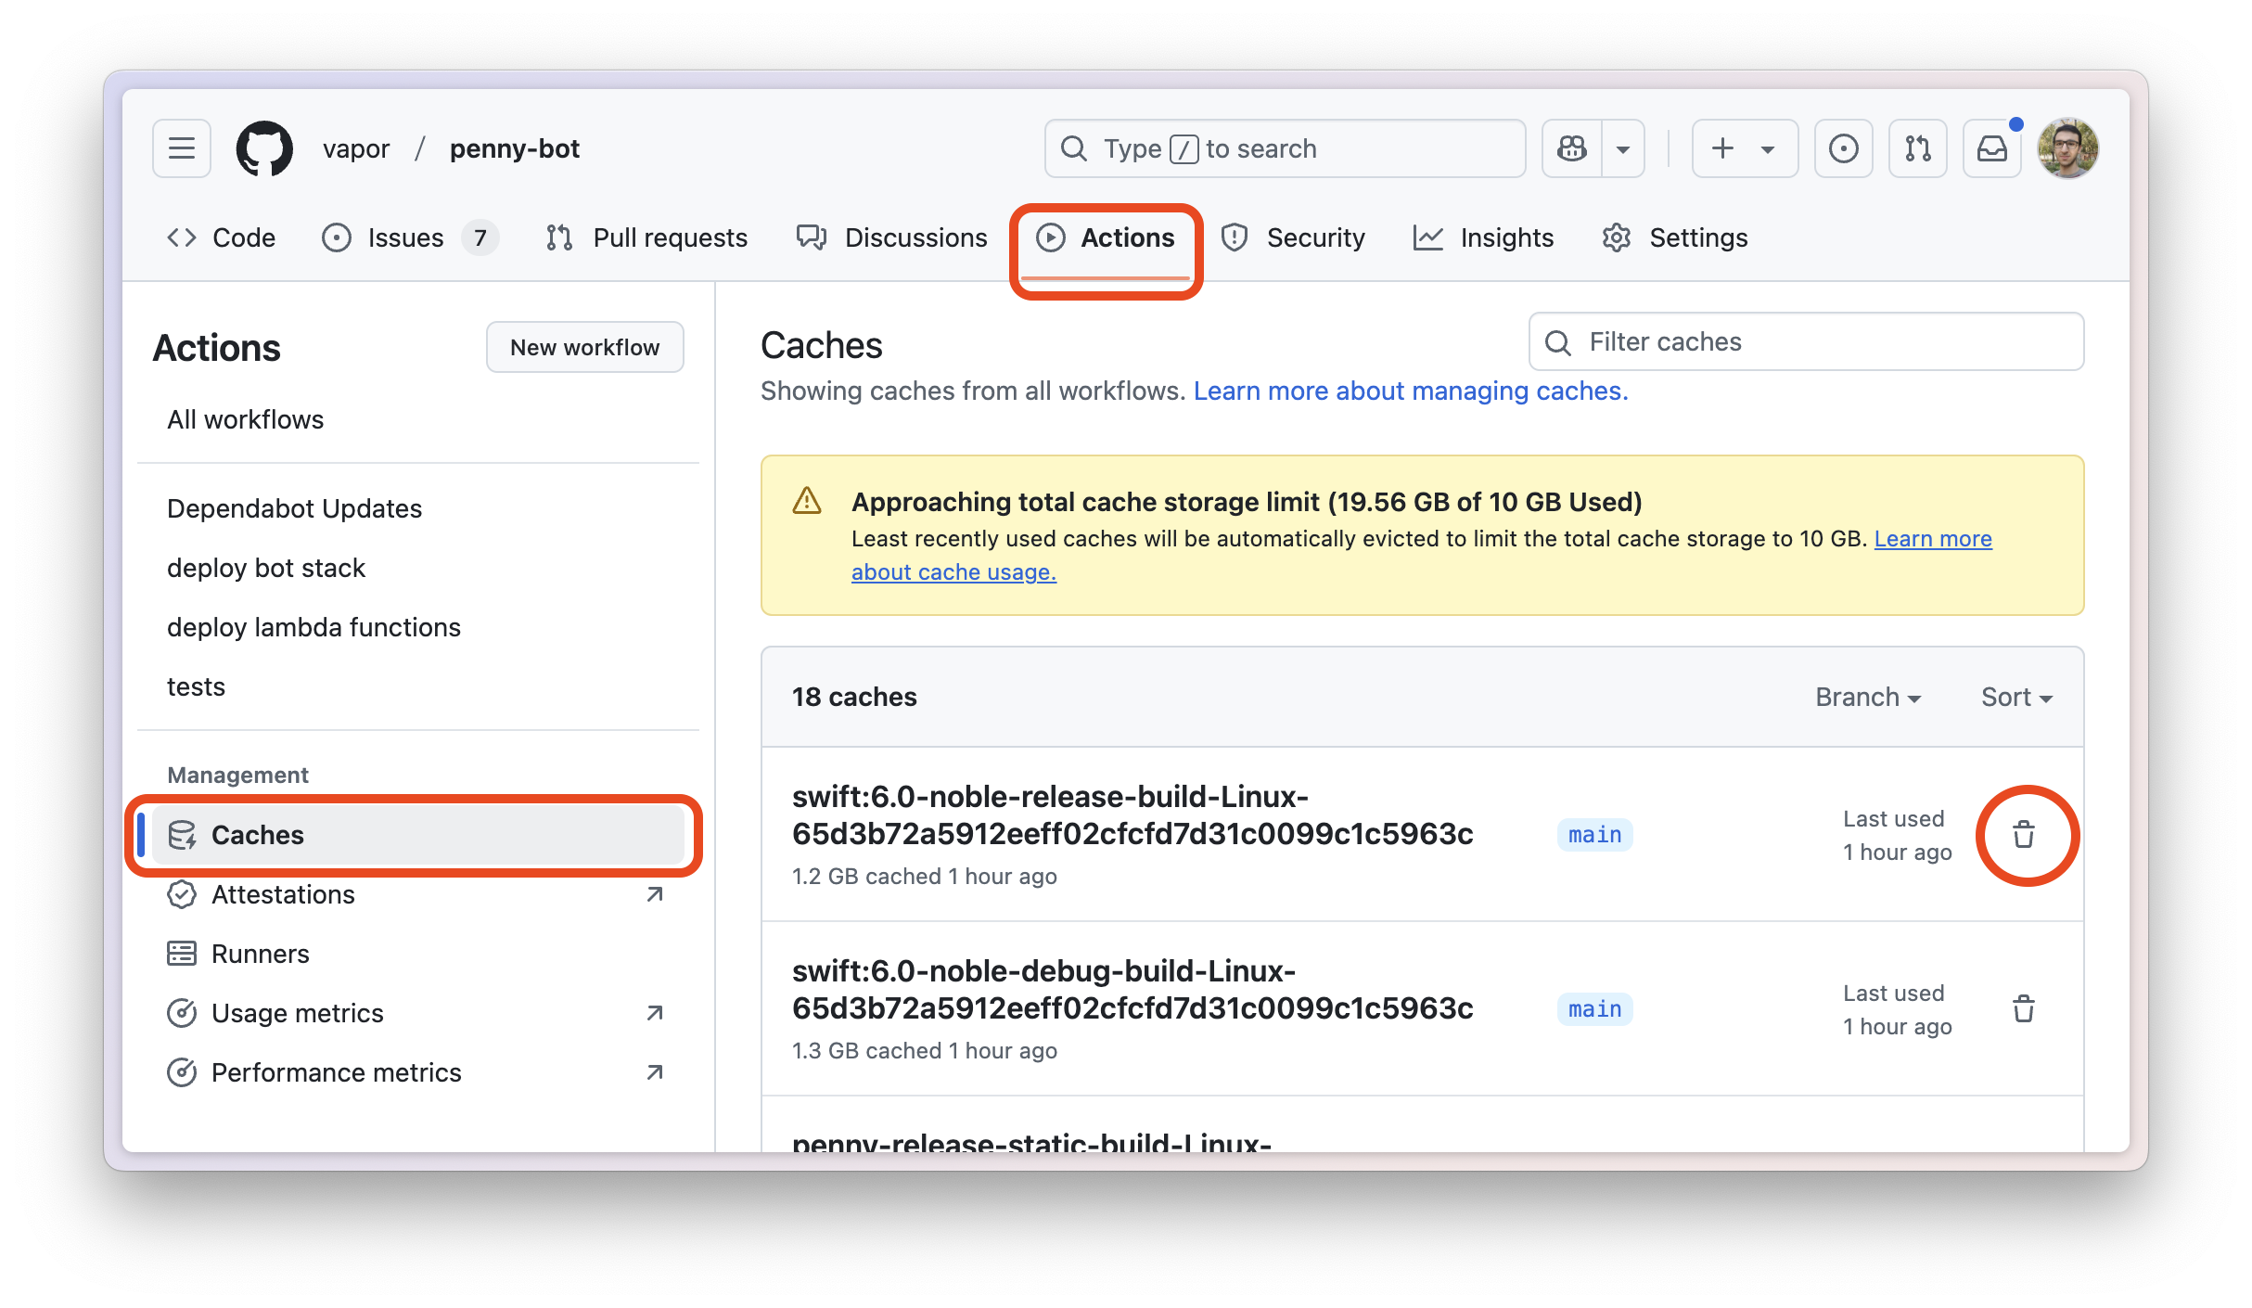Open pull requests icon in header
Screen dimensions: 2252x1308
[x=1917, y=148]
